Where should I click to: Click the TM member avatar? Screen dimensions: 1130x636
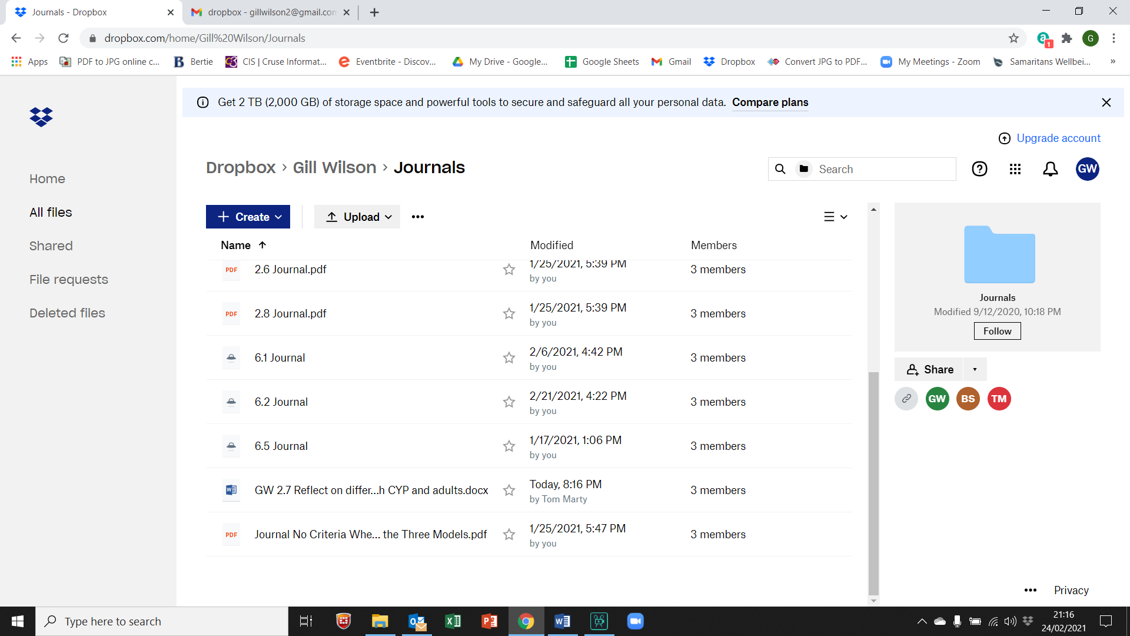click(x=999, y=399)
